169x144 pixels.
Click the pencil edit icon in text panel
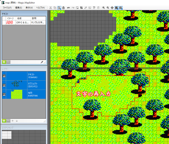[42, 62]
